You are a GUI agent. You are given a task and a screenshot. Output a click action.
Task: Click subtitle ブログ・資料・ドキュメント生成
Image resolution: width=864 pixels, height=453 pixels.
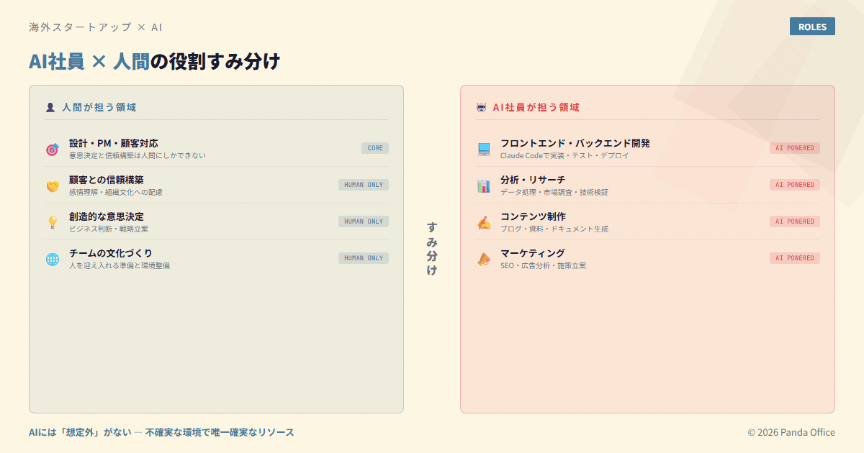tap(554, 229)
